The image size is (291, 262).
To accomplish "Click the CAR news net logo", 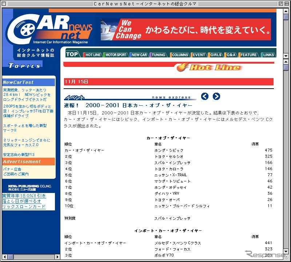I will [x=50, y=29].
